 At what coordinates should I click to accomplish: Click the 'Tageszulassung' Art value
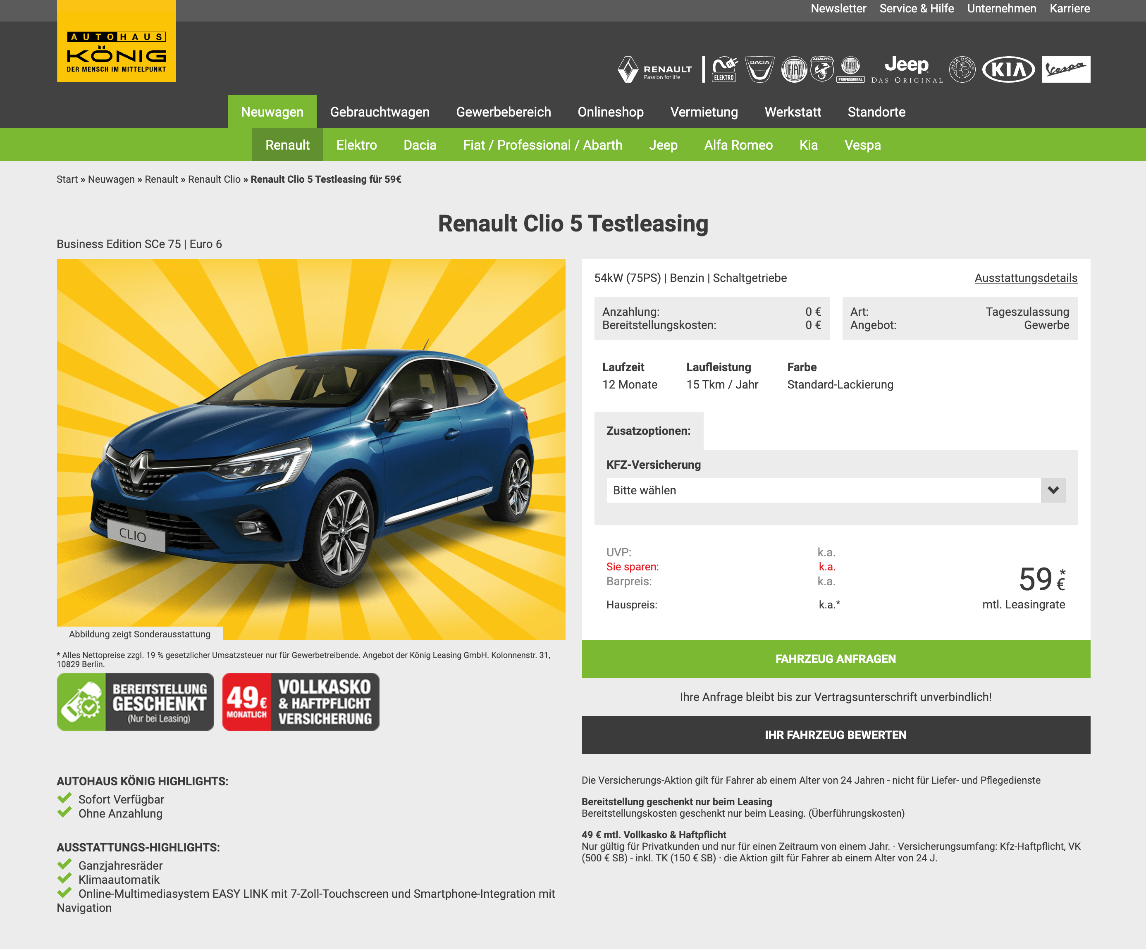(x=1027, y=312)
